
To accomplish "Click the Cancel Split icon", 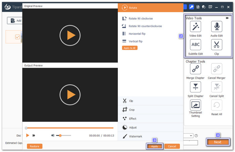I will (x=217, y=87).
